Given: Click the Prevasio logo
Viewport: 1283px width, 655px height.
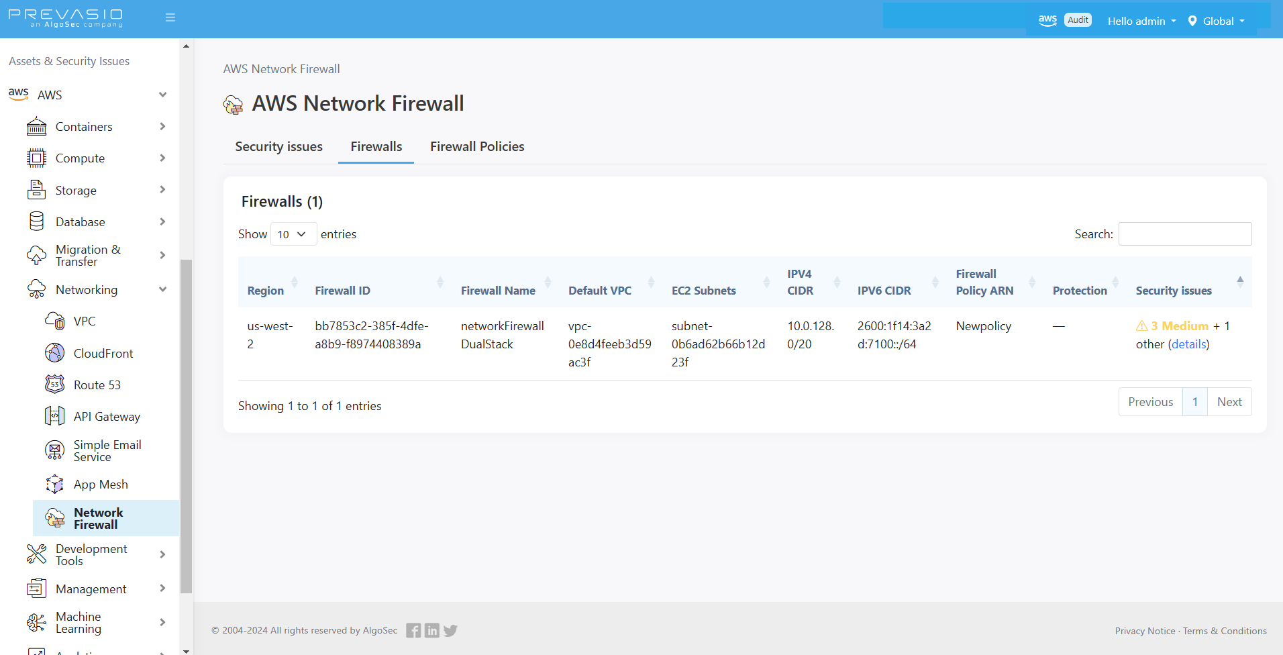Looking at the screenshot, I should [x=66, y=18].
